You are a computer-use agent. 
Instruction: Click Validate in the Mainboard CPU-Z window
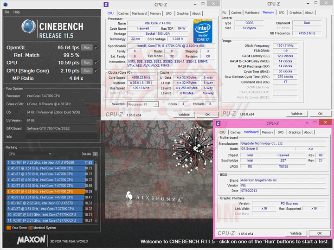[296, 233]
